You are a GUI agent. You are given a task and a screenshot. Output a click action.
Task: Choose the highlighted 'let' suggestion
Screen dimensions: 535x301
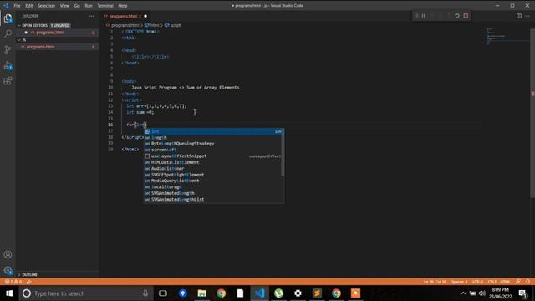point(213,131)
